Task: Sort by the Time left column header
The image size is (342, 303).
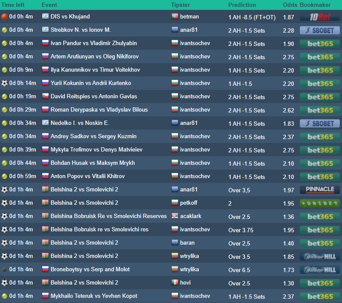Action: 13,5
